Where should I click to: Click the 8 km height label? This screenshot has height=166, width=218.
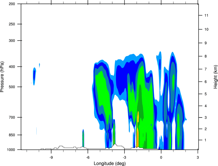tap(206, 56)
